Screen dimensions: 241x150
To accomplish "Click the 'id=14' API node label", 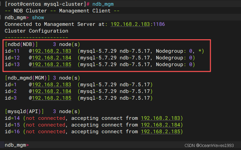I will point(12,118).
